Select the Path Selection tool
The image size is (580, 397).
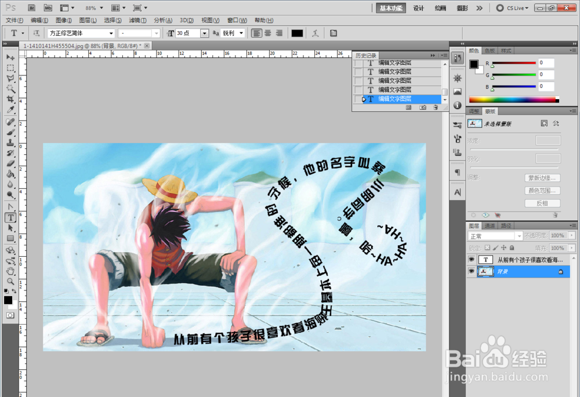pyautogui.click(x=10, y=228)
